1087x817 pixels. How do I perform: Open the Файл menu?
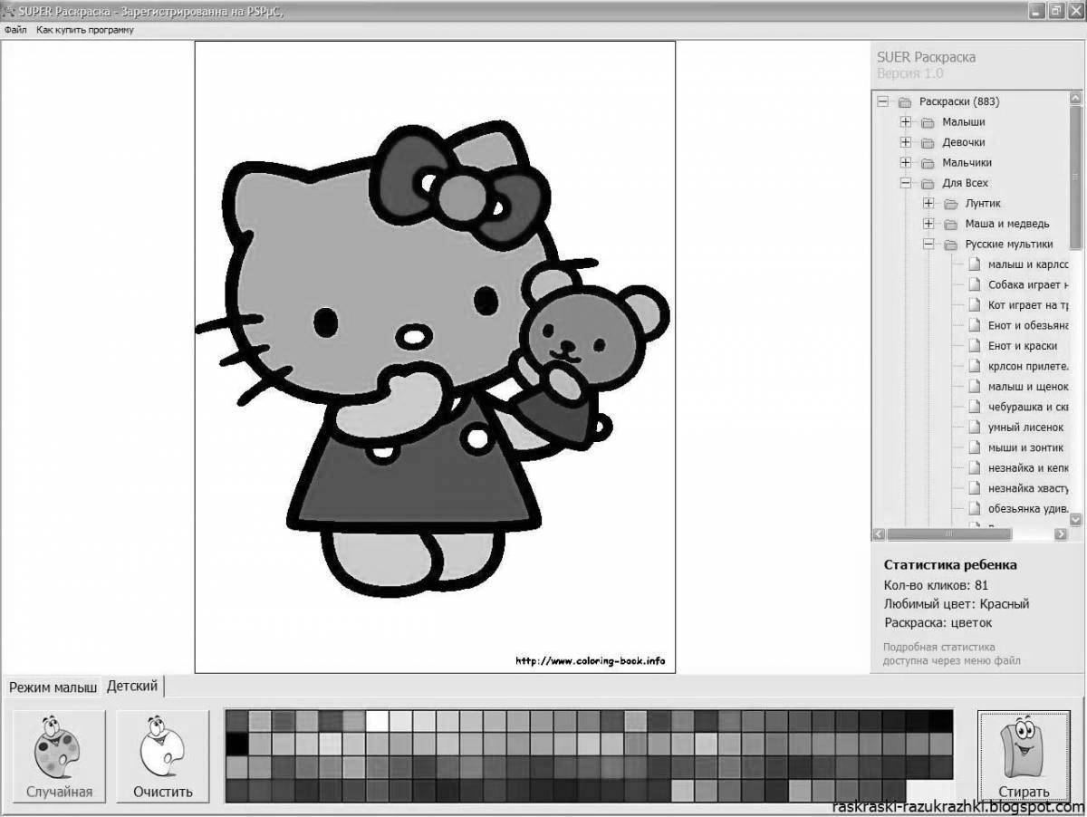coord(15,30)
